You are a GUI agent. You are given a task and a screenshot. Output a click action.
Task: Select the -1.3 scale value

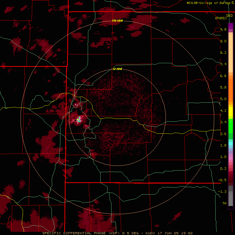pos(222,192)
